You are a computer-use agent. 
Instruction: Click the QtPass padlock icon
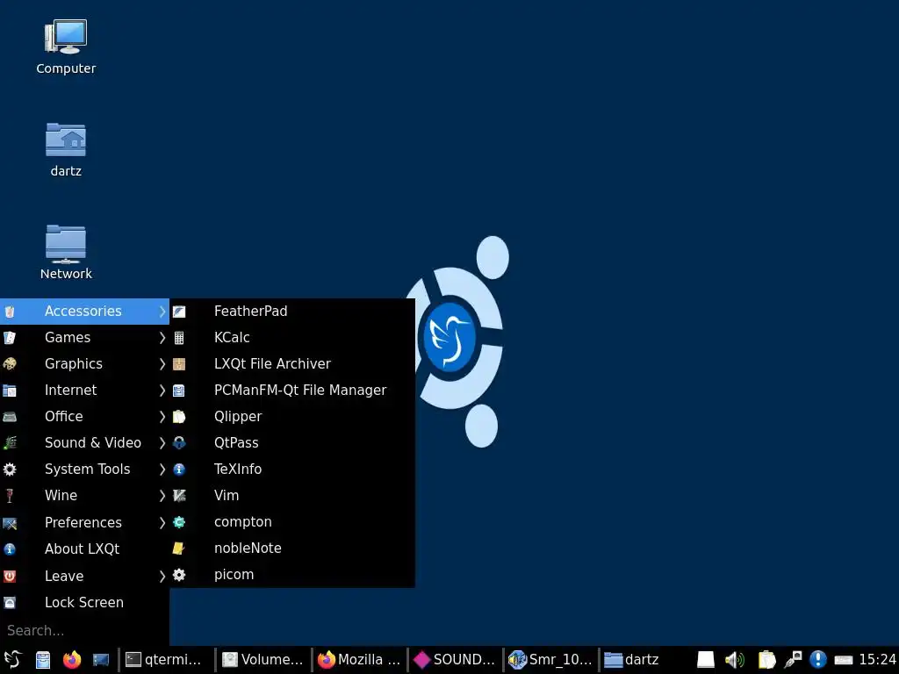click(x=179, y=443)
